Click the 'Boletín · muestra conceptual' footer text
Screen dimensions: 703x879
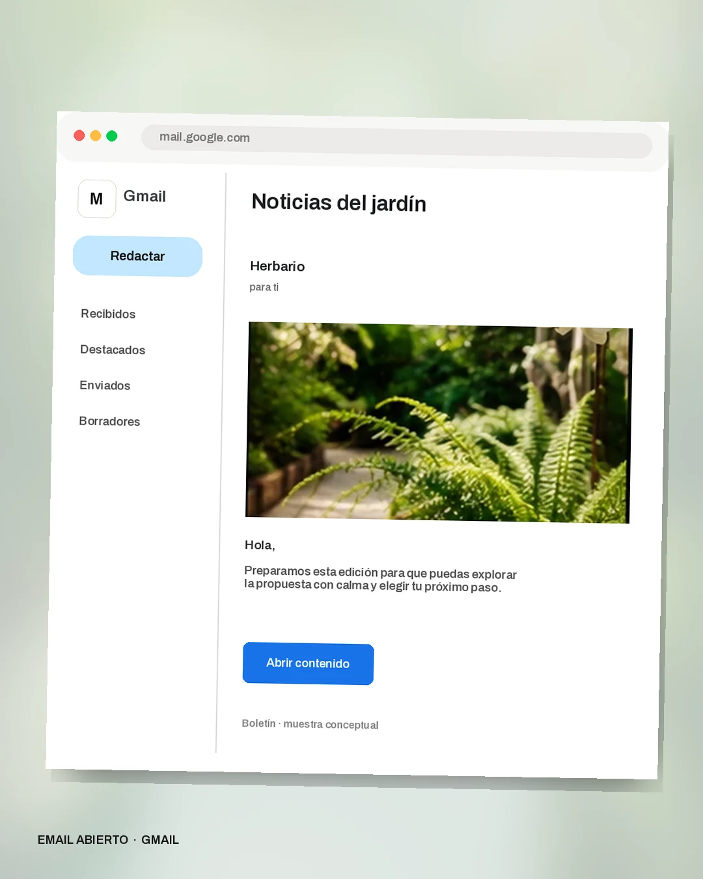coord(310,724)
